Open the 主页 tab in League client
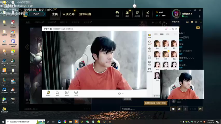 click(55, 14)
